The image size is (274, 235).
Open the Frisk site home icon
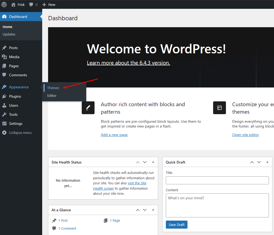click(13, 5)
